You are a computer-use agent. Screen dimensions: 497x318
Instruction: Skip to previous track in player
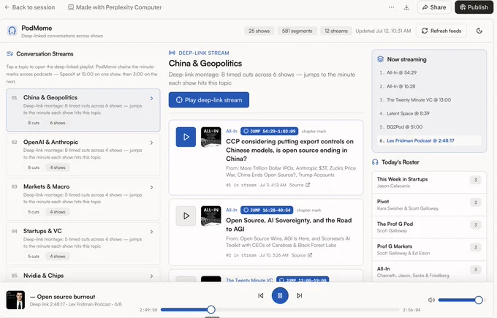260,295
